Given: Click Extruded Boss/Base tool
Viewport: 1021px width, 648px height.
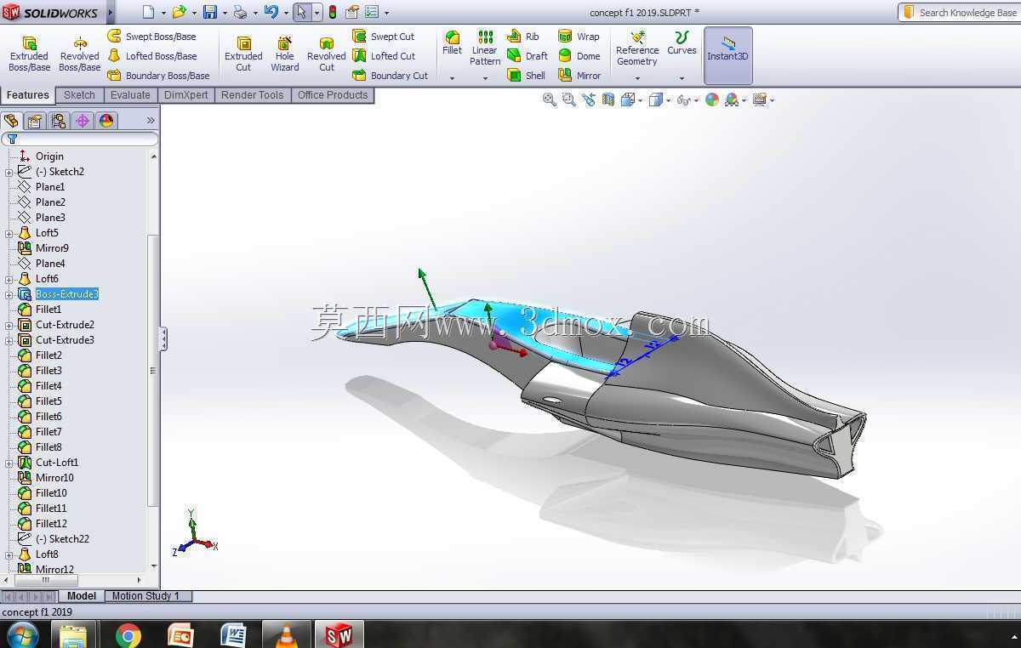Looking at the screenshot, I should 29,54.
